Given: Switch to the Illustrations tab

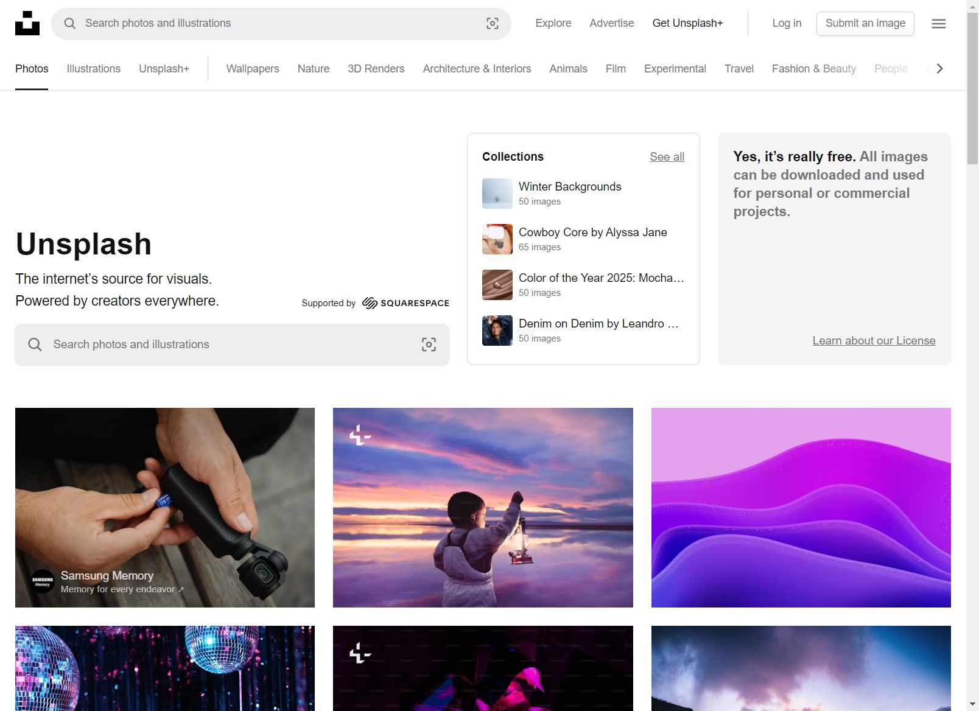Looking at the screenshot, I should point(94,69).
